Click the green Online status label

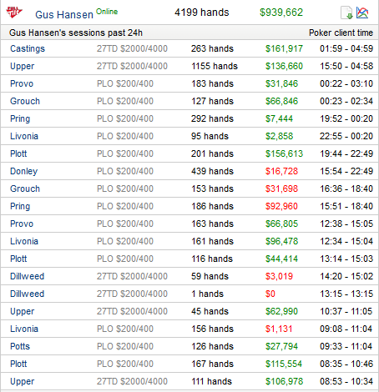[107, 12]
